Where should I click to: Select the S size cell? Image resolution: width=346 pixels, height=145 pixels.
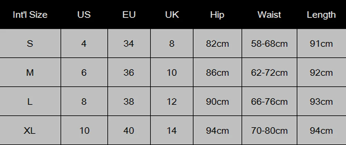tap(30, 44)
